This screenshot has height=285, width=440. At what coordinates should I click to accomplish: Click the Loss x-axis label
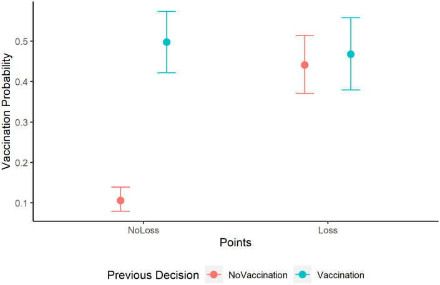pos(328,230)
